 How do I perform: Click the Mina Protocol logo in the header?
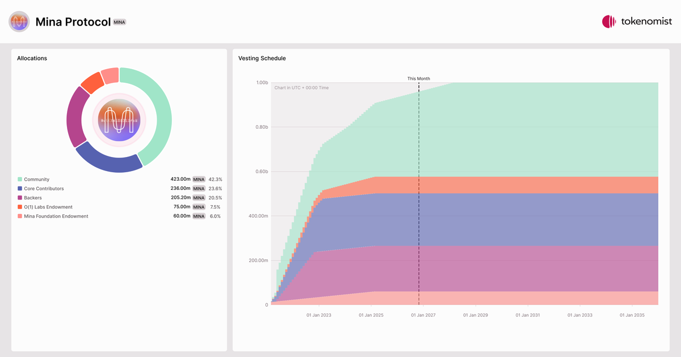point(19,22)
